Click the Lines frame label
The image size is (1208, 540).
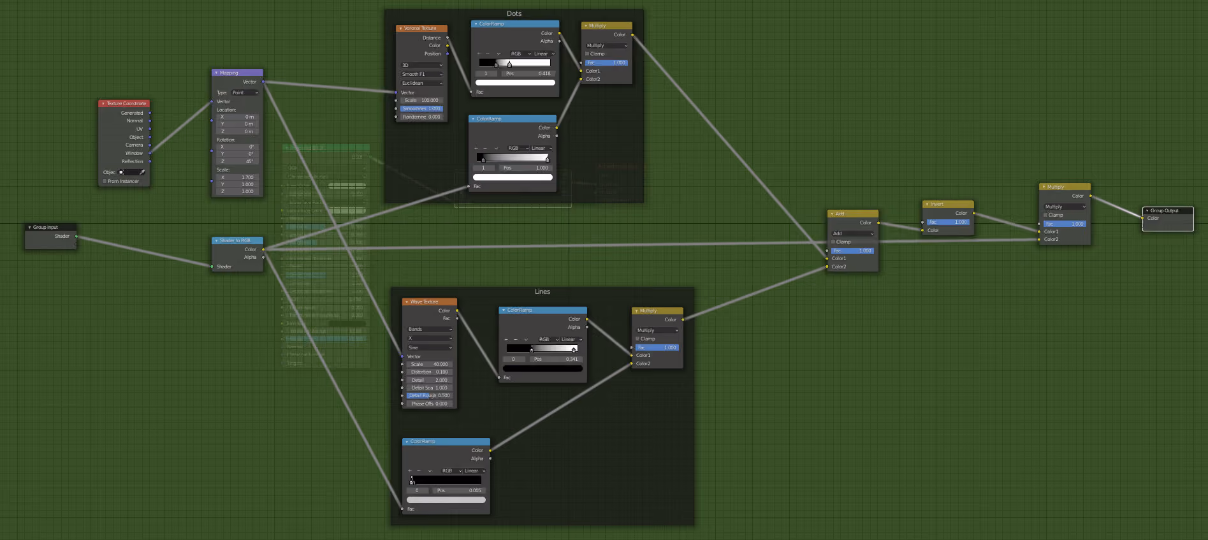pyautogui.click(x=542, y=291)
